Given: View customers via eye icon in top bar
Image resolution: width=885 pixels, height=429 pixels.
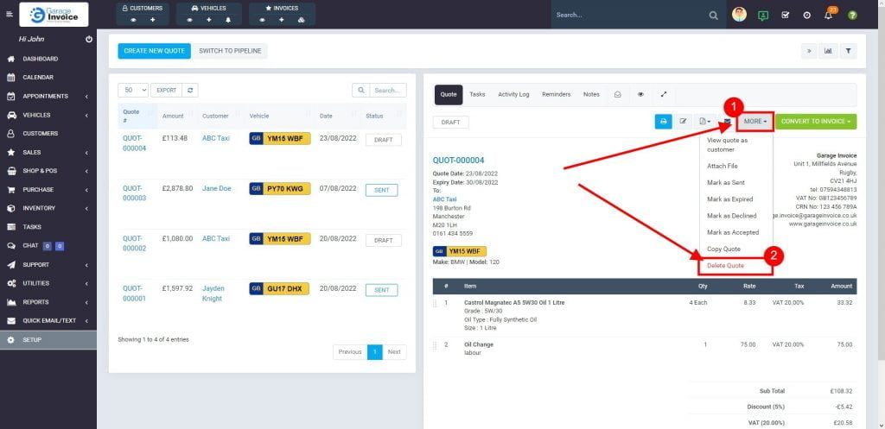Looking at the screenshot, I should point(133,19).
